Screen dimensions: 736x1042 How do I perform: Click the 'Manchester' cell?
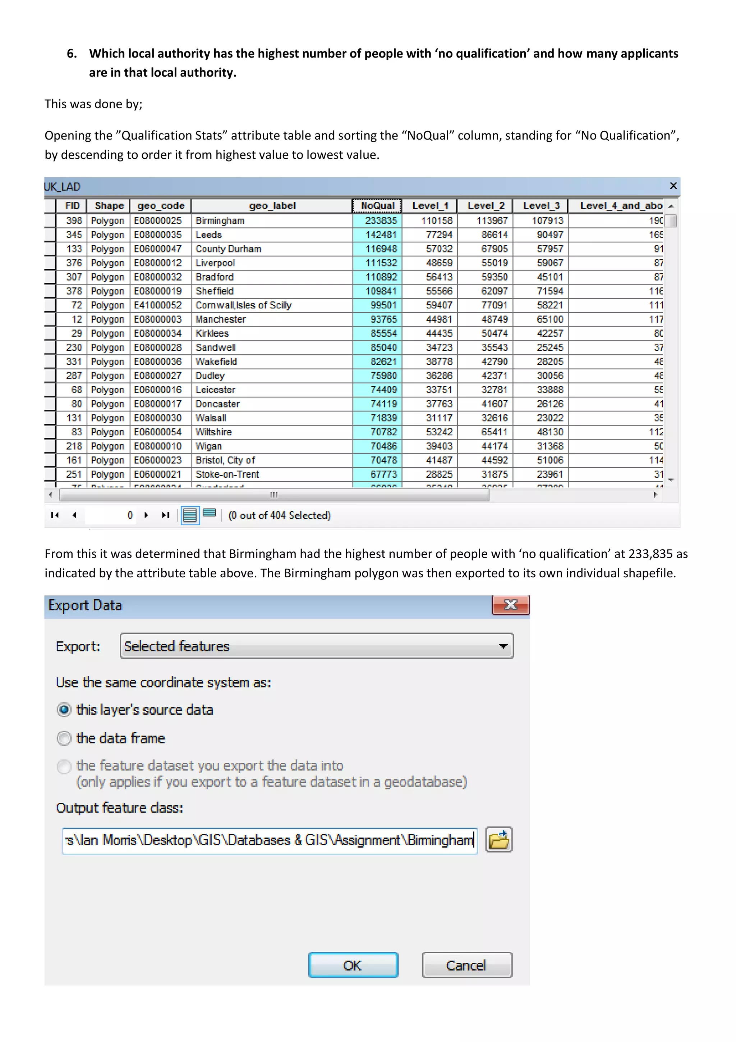tap(272, 319)
